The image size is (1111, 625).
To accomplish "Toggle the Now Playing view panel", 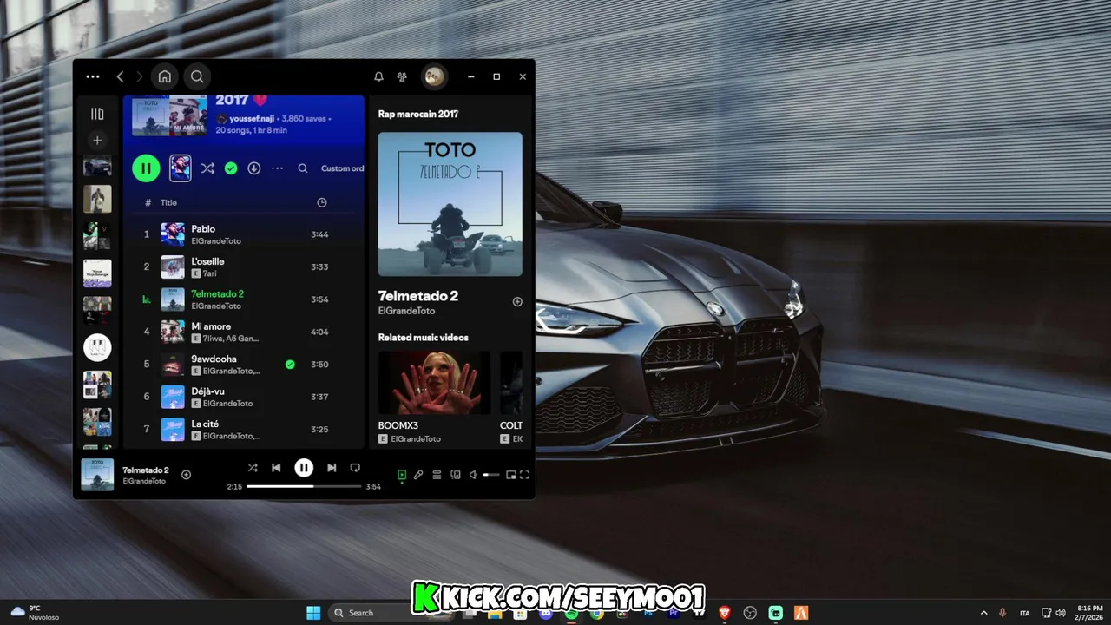I will pyautogui.click(x=402, y=475).
